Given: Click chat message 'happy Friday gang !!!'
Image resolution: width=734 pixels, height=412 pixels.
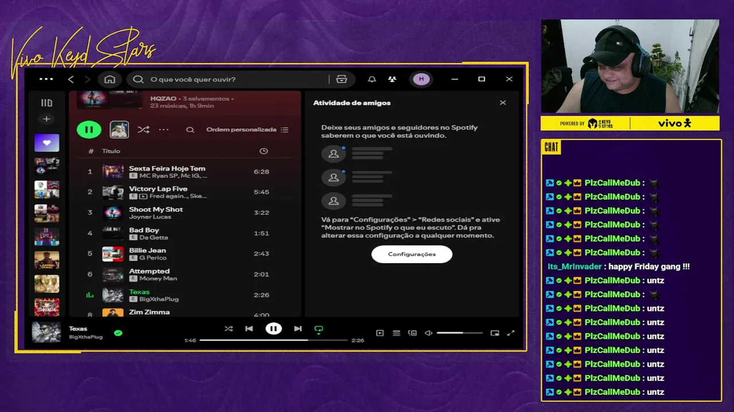Looking at the screenshot, I should click(x=649, y=267).
